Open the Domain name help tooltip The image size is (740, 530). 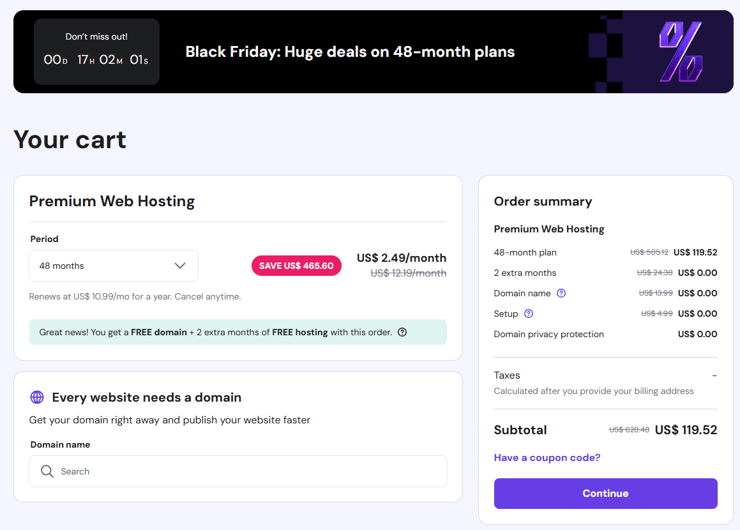[561, 292]
